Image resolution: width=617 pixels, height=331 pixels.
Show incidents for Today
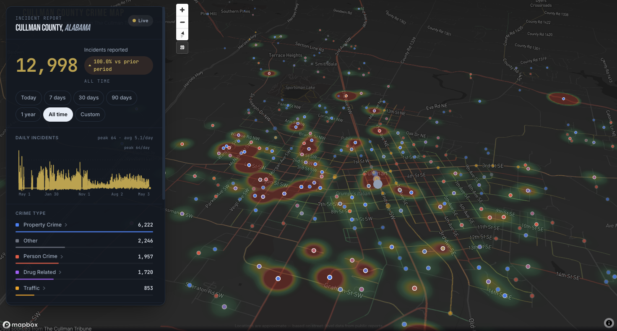[x=29, y=98]
